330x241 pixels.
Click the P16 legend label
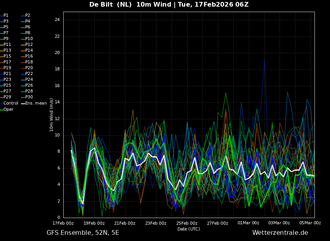tap(29, 56)
